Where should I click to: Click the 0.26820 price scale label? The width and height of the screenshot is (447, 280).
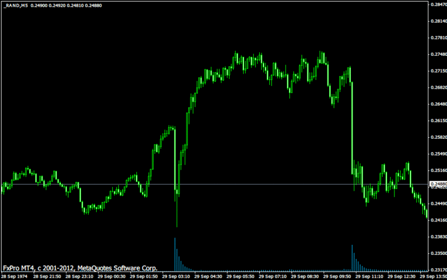coord(439,88)
